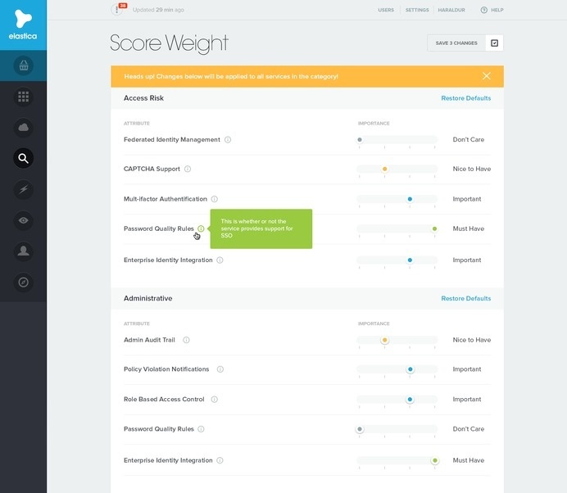Select the lightning bolt sidebar icon

pyautogui.click(x=24, y=189)
